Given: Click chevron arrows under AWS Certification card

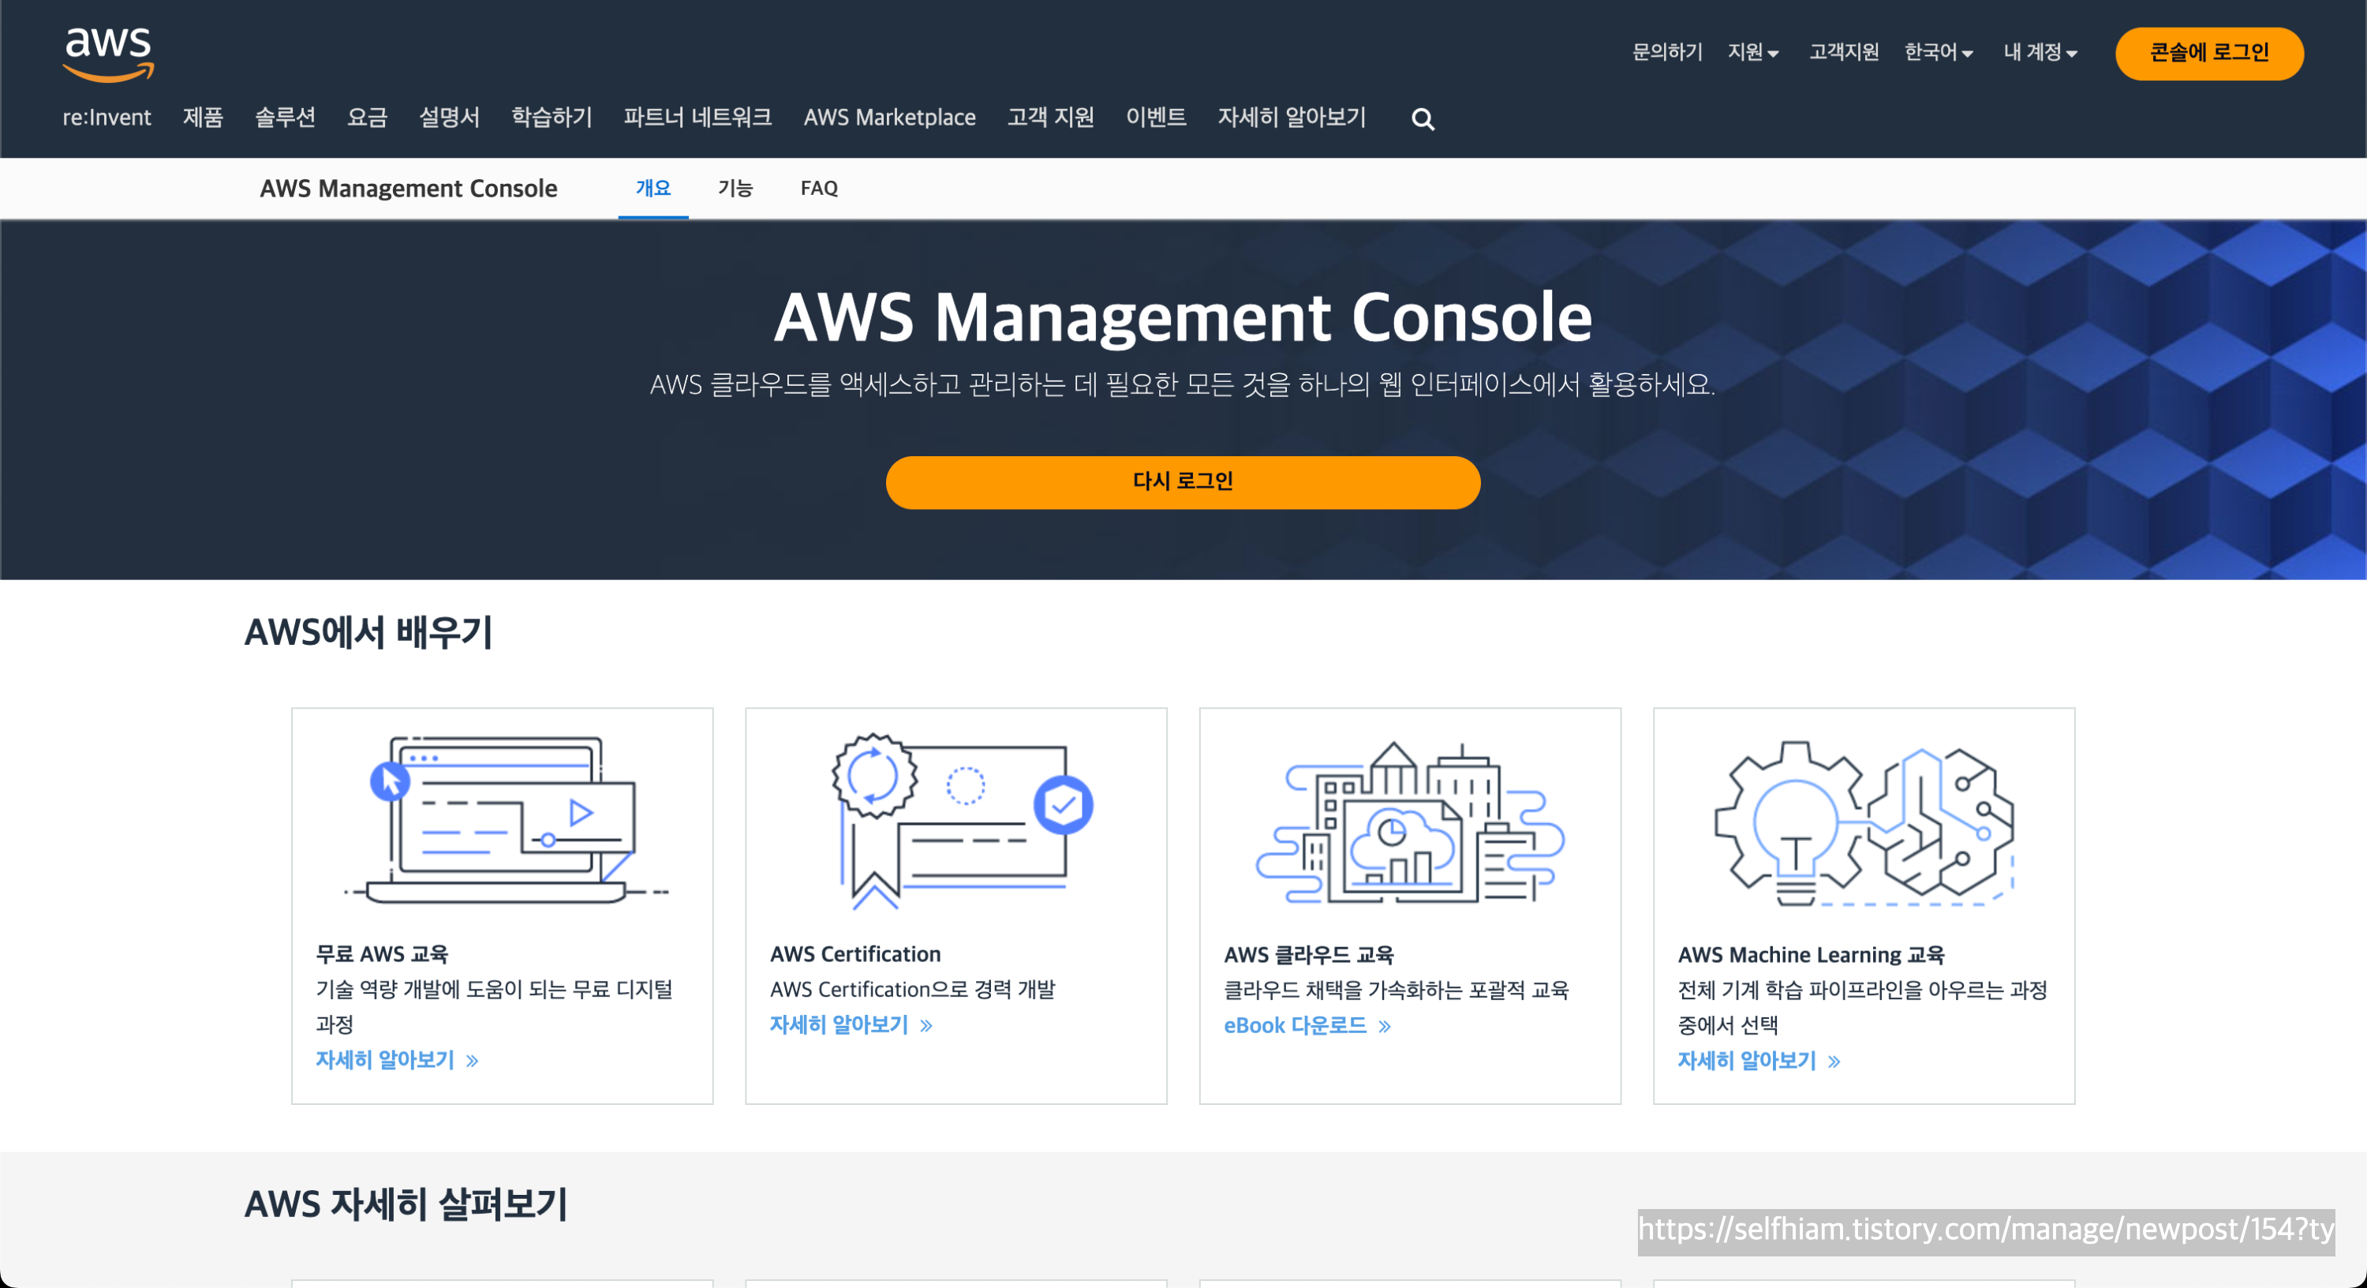Looking at the screenshot, I should [x=926, y=1026].
